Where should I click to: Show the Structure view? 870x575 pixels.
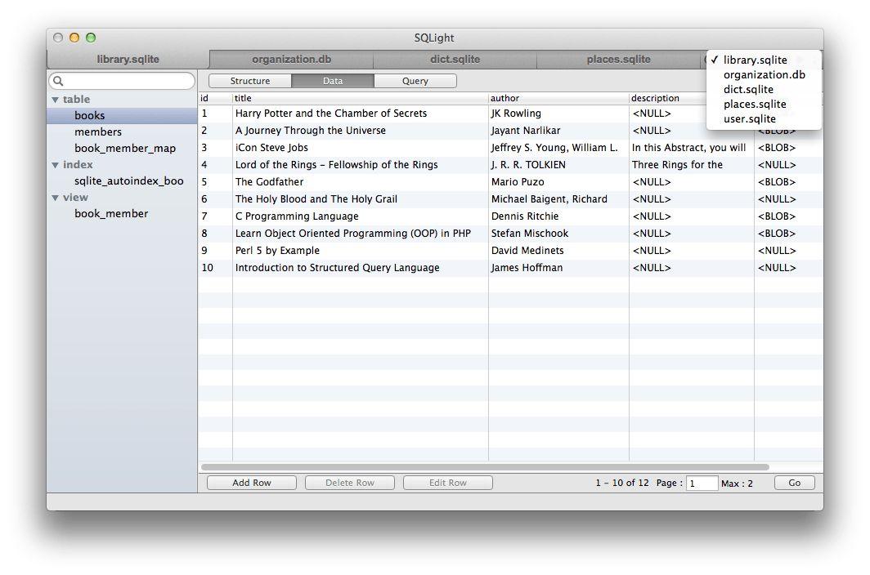coord(250,81)
